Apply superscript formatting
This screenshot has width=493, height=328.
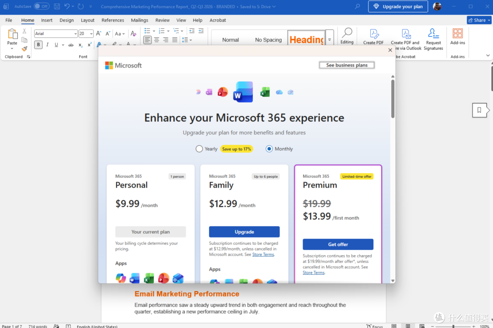[89, 45]
